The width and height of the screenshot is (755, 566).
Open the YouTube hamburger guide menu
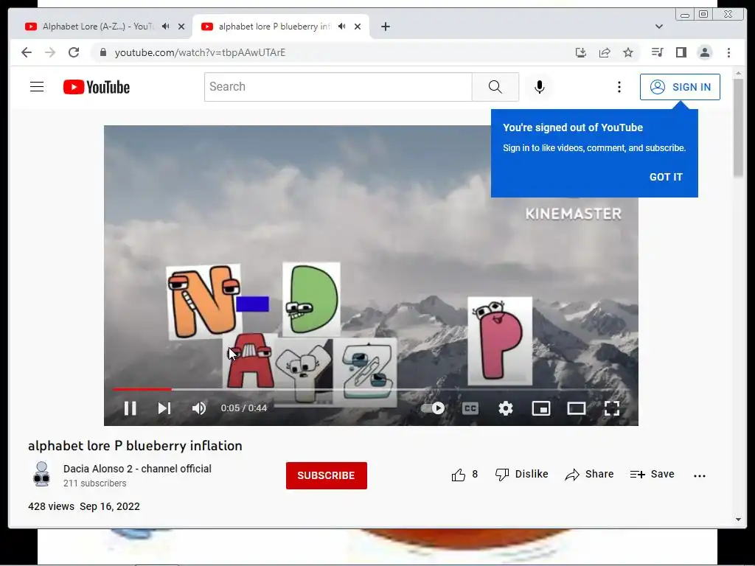pos(37,87)
